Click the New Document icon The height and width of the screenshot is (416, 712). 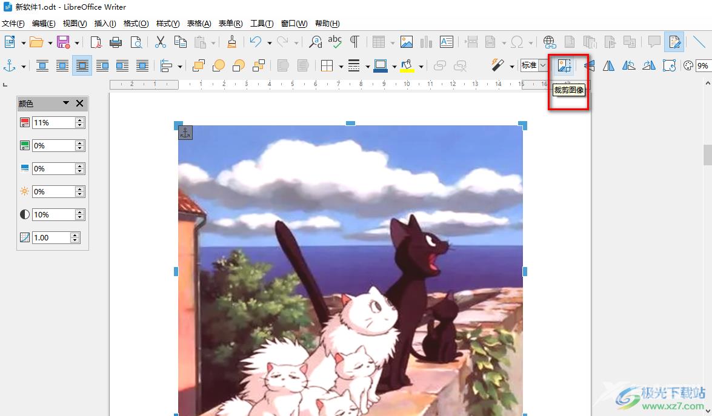[10, 42]
